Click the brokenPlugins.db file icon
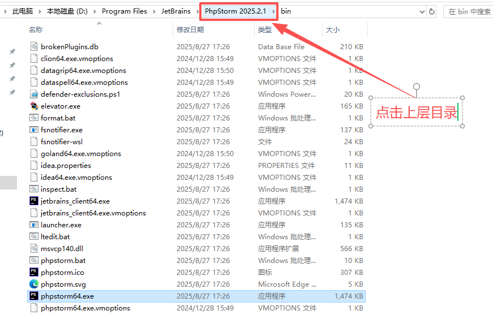Screen dimensions: 493x315 tap(33, 46)
